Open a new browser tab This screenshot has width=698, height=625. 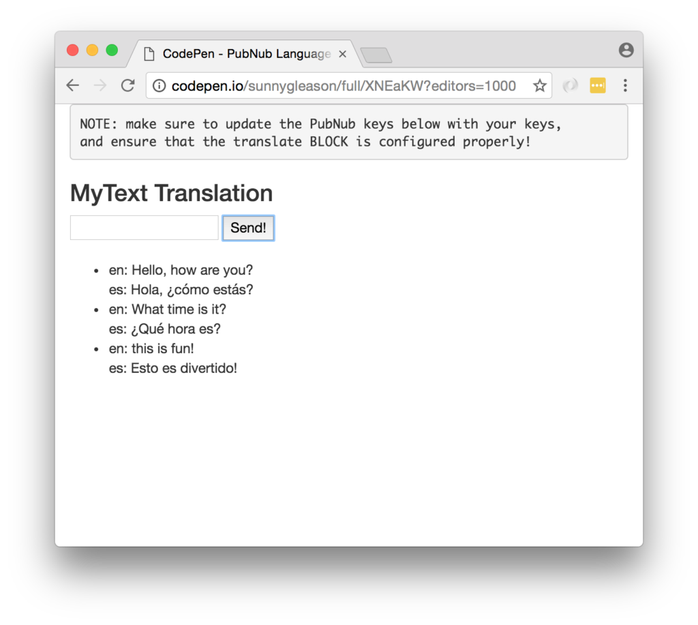(x=376, y=55)
